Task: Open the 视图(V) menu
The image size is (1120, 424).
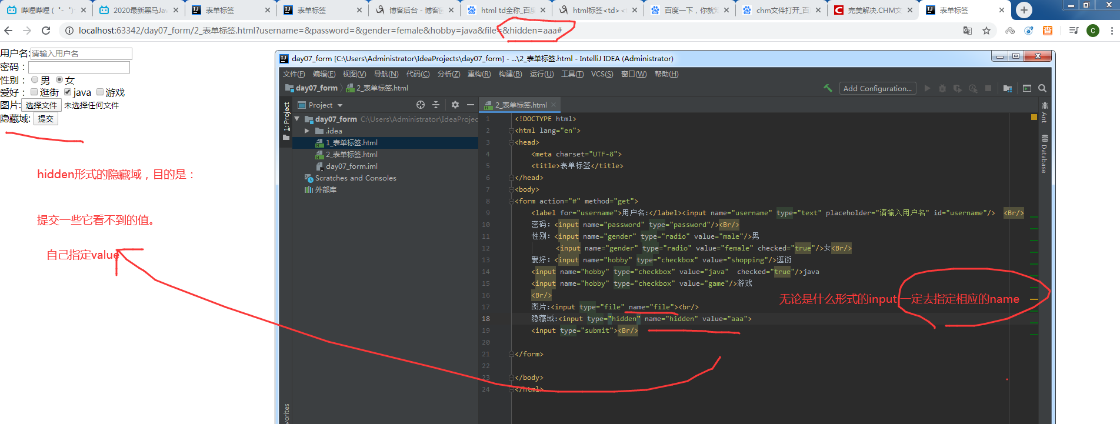Action: point(354,74)
